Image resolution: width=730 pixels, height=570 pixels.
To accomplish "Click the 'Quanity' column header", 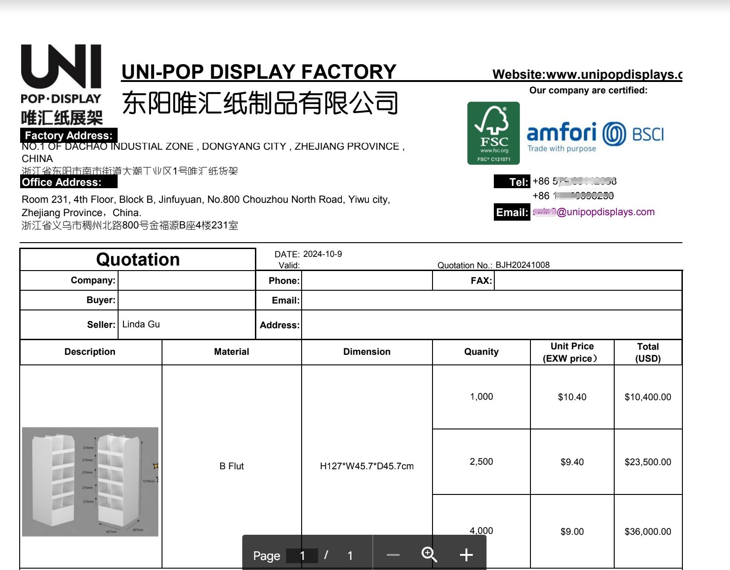I will (x=481, y=352).
